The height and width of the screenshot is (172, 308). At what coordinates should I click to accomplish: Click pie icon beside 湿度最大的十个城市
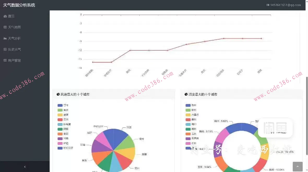186,94
